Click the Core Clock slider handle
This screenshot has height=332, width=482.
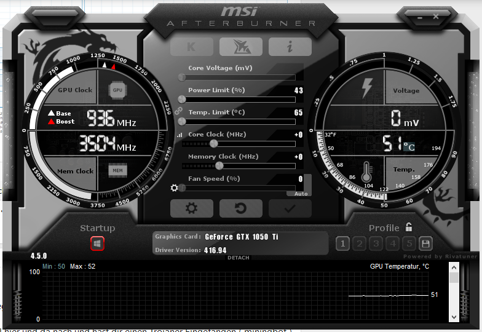[x=214, y=144]
